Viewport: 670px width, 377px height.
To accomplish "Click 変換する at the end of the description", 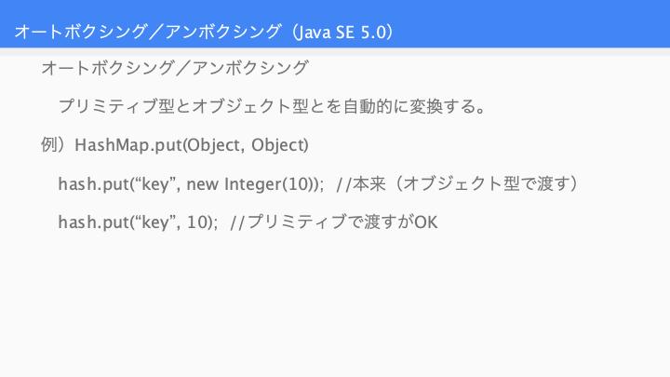I will click(442, 106).
